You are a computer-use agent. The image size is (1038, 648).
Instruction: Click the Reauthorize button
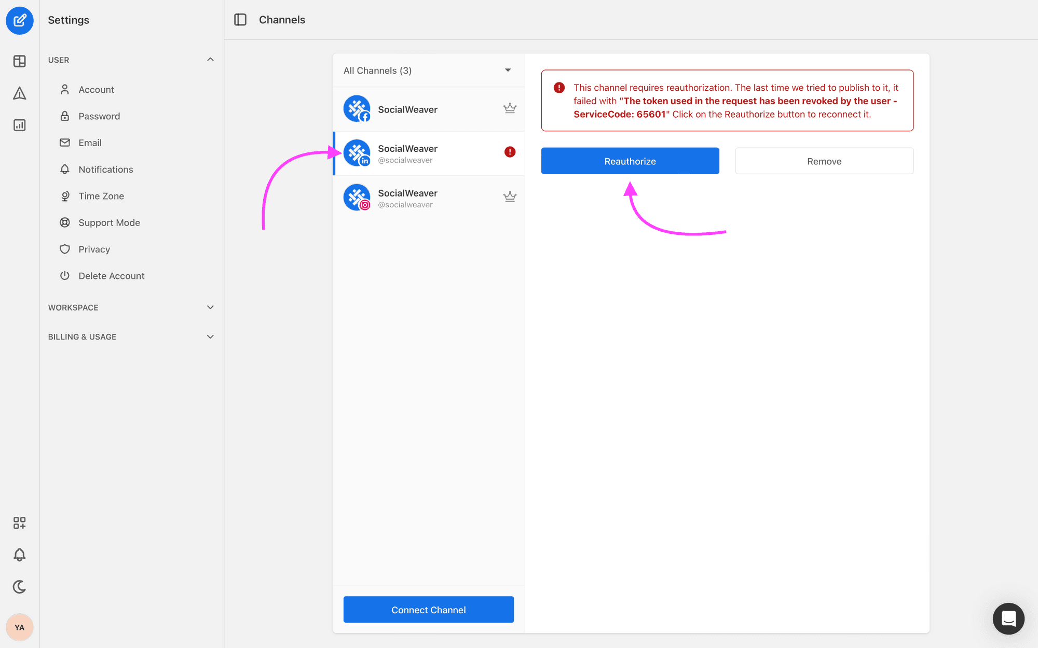click(x=630, y=161)
